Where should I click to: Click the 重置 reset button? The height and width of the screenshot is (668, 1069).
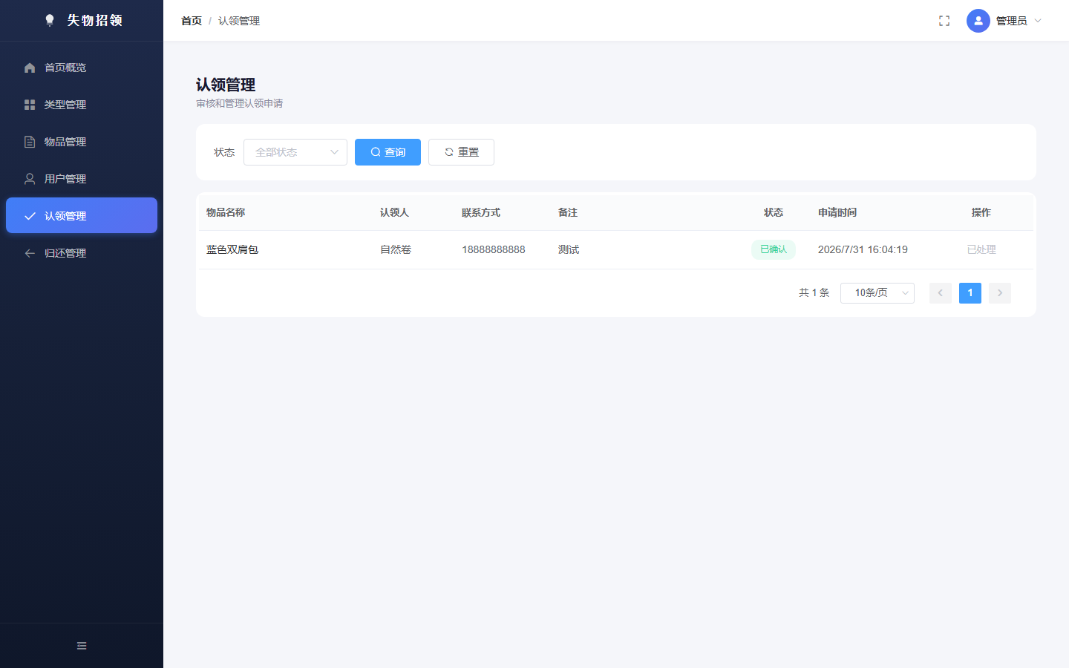(x=461, y=152)
